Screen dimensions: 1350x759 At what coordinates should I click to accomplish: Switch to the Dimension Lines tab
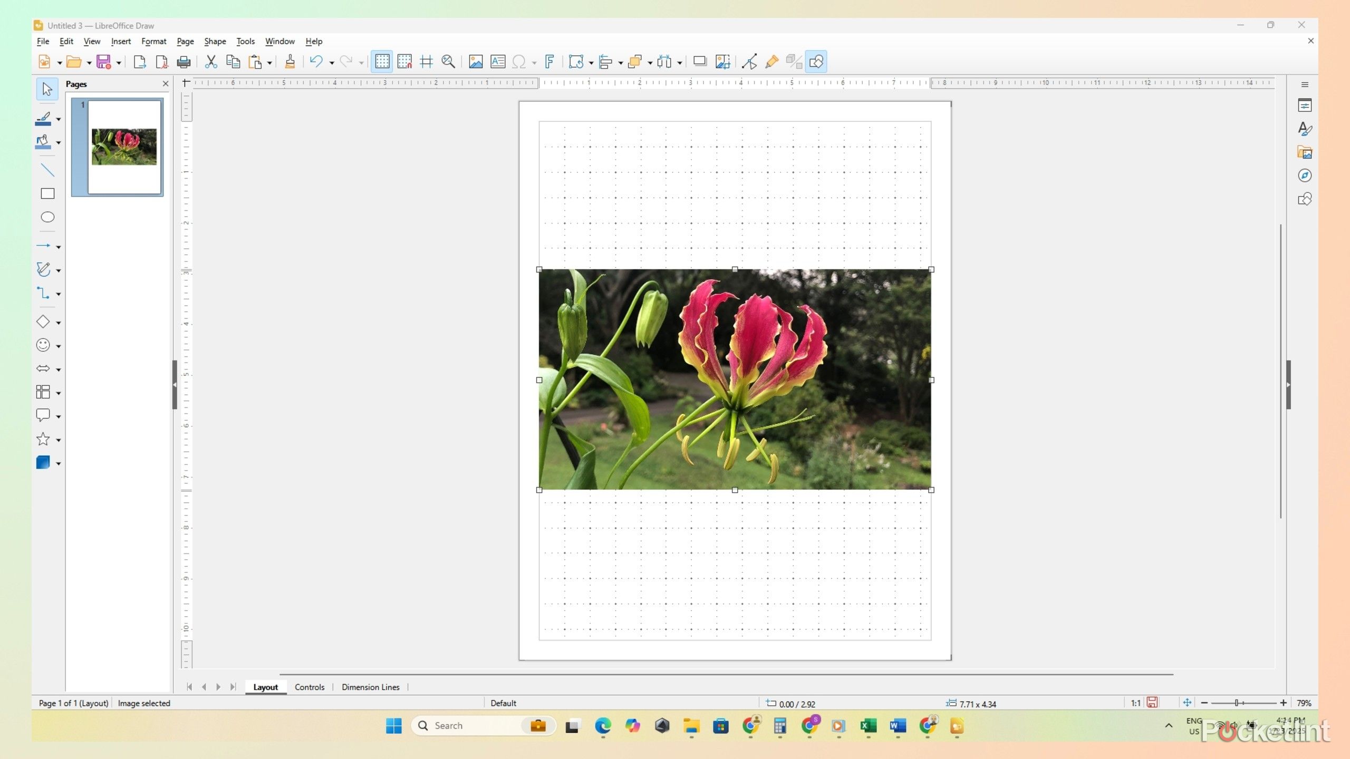click(x=370, y=687)
